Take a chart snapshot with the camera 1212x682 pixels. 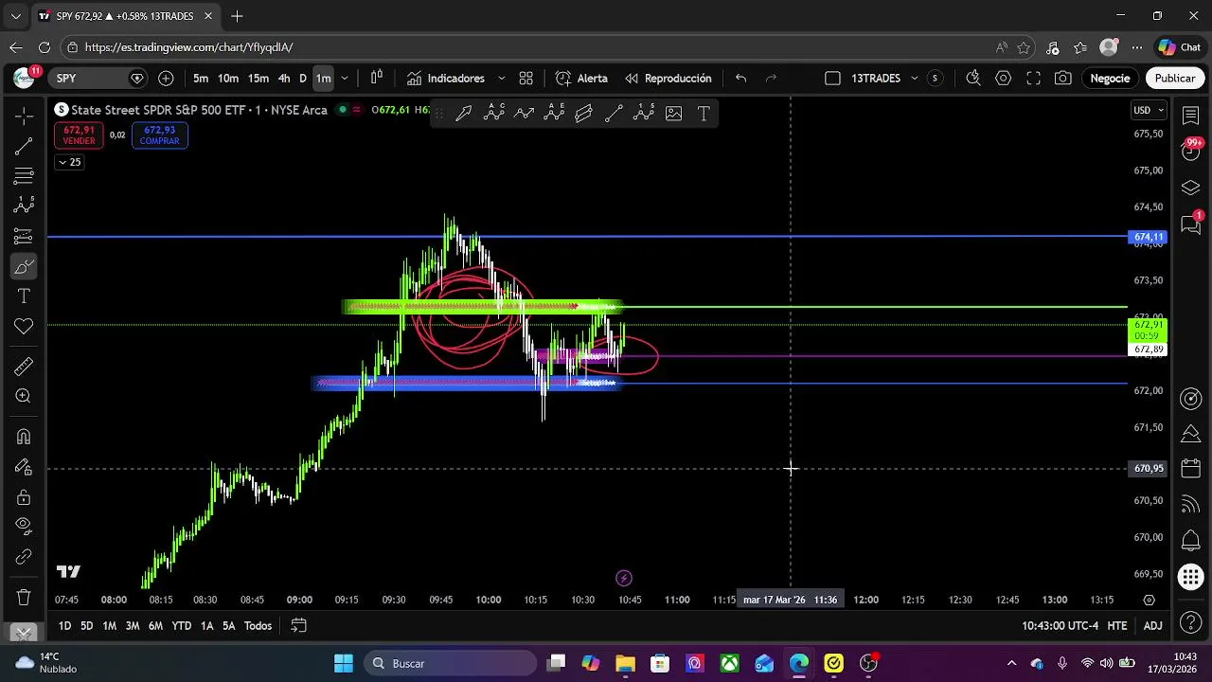coord(1063,79)
